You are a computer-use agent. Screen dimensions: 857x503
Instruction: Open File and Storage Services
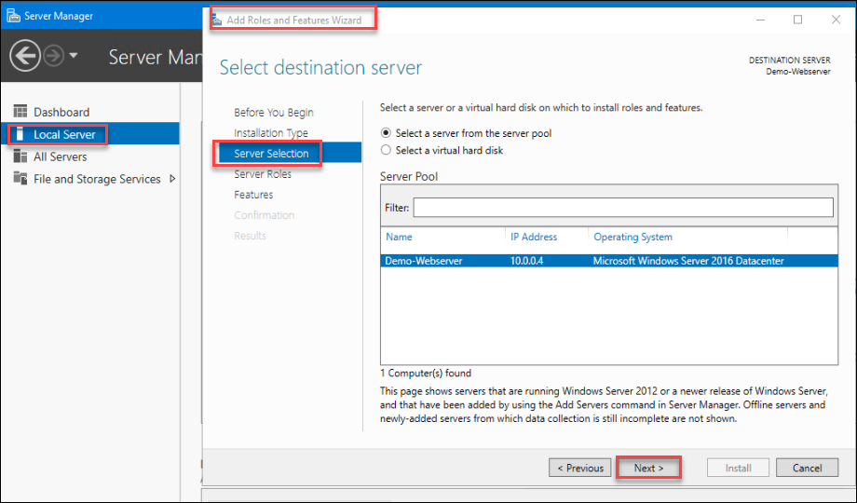pos(97,180)
